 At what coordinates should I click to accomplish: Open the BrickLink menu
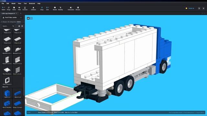[32, 4]
